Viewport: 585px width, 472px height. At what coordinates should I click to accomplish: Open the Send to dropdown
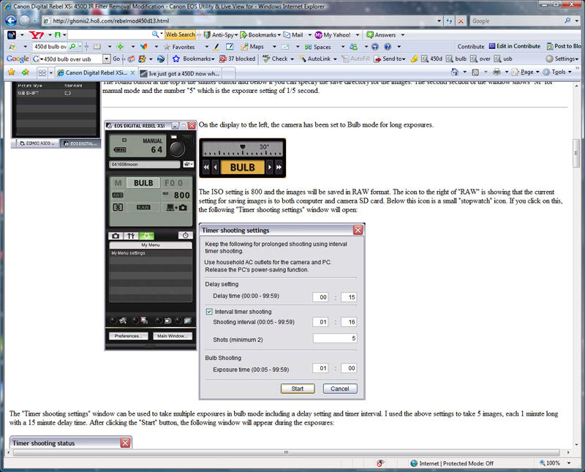click(390, 59)
